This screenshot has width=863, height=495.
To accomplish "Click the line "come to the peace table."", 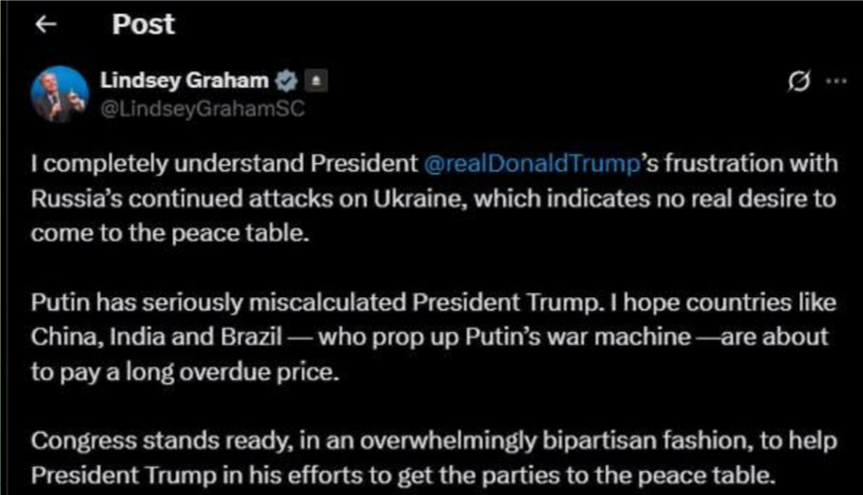I will (170, 233).
